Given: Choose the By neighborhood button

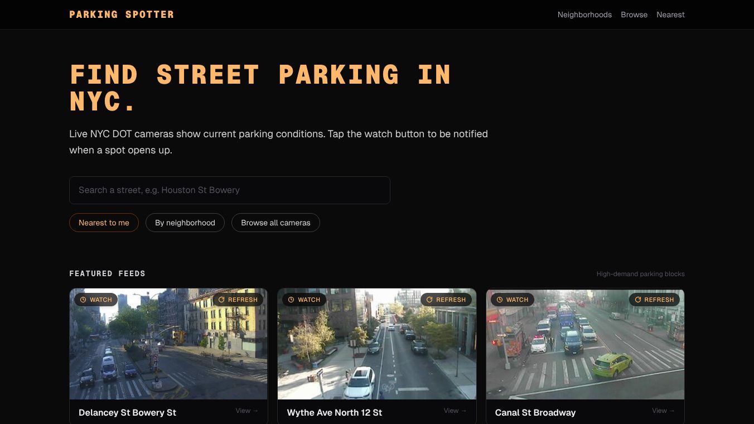Looking at the screenshot, I should click(x=185, y=223).
